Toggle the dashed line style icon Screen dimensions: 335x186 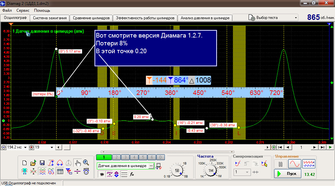(x=124, y=174)
